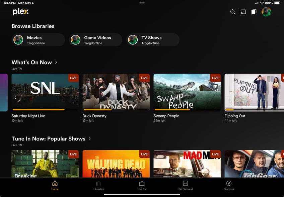Tap the Libraries bars icon
Screen dimensions: 284x197
coord(98,183)
